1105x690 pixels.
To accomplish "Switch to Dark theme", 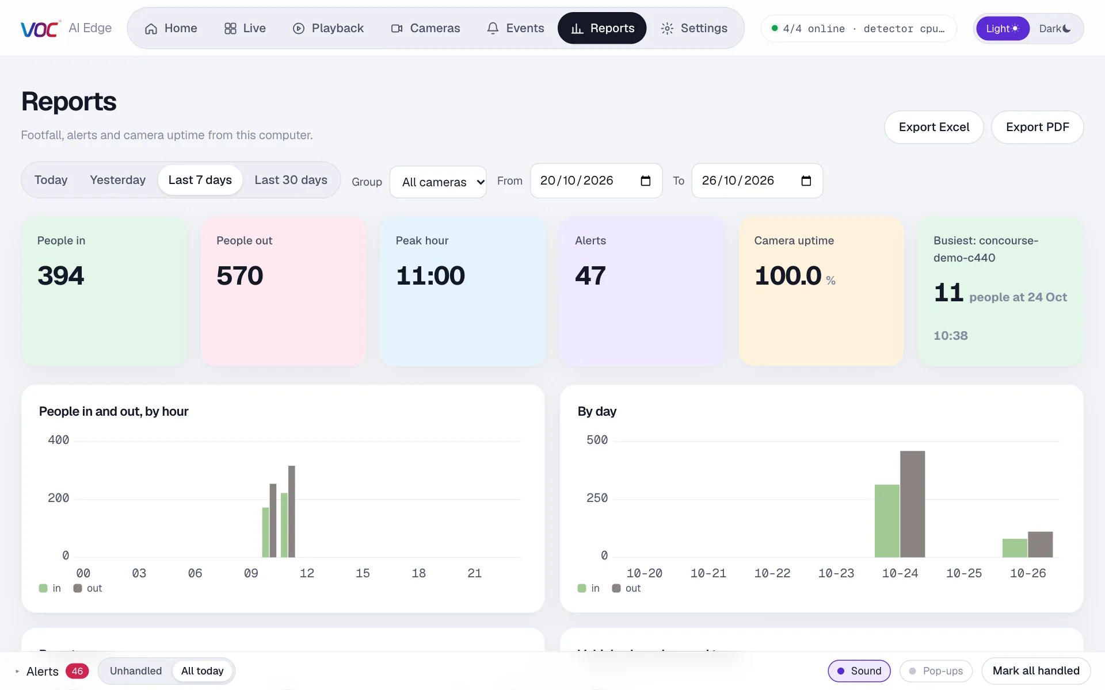I will tap(1055, 29).
